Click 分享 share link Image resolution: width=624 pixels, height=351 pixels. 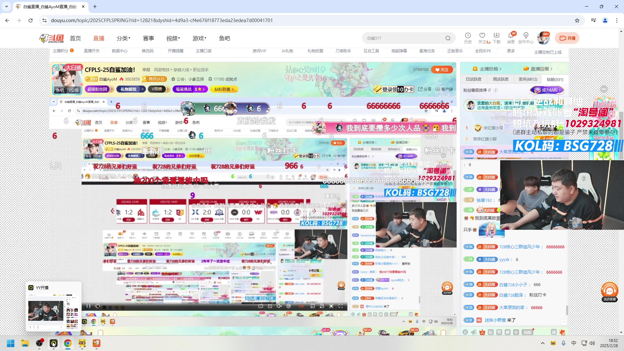pyautogui.click(x=425, y=89)
